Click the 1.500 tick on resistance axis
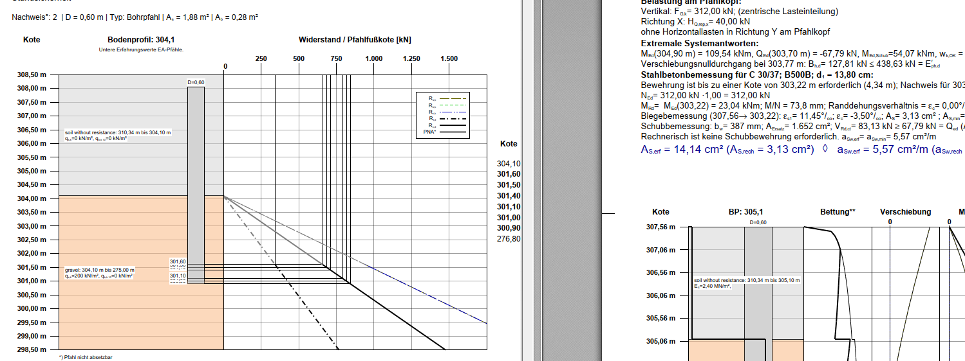 (449, 58)
